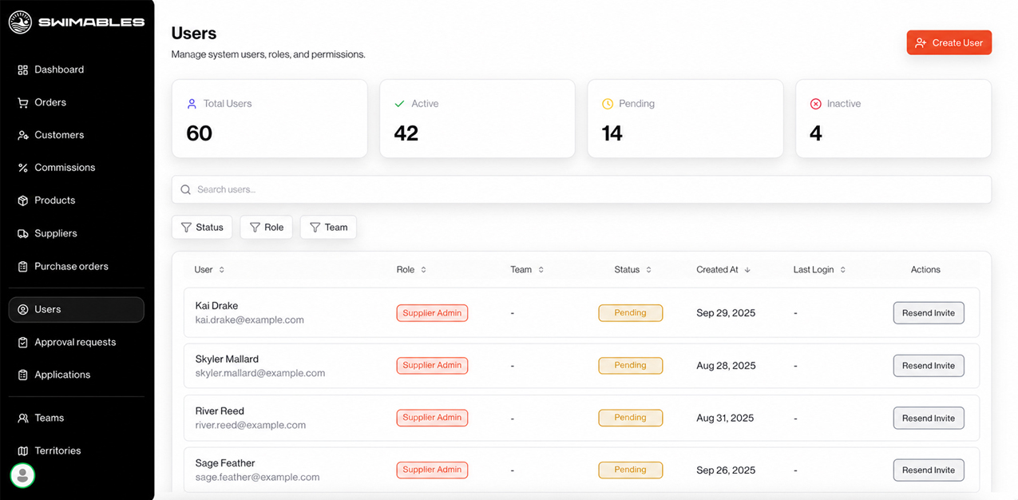Sort by Last Login column
Image resolution: width=1018 pixels, height=500 pixels.
[819, 270]
